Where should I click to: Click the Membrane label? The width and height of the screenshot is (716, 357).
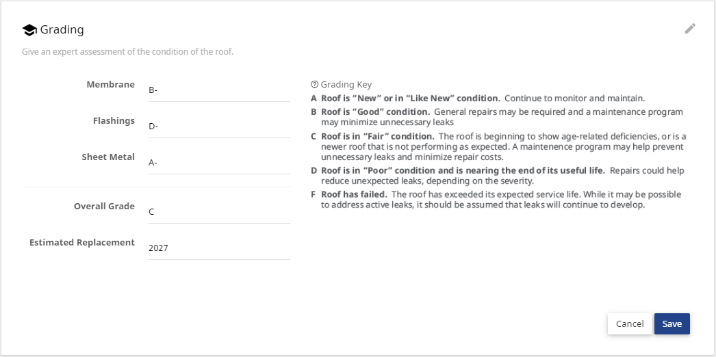[110, 84]
